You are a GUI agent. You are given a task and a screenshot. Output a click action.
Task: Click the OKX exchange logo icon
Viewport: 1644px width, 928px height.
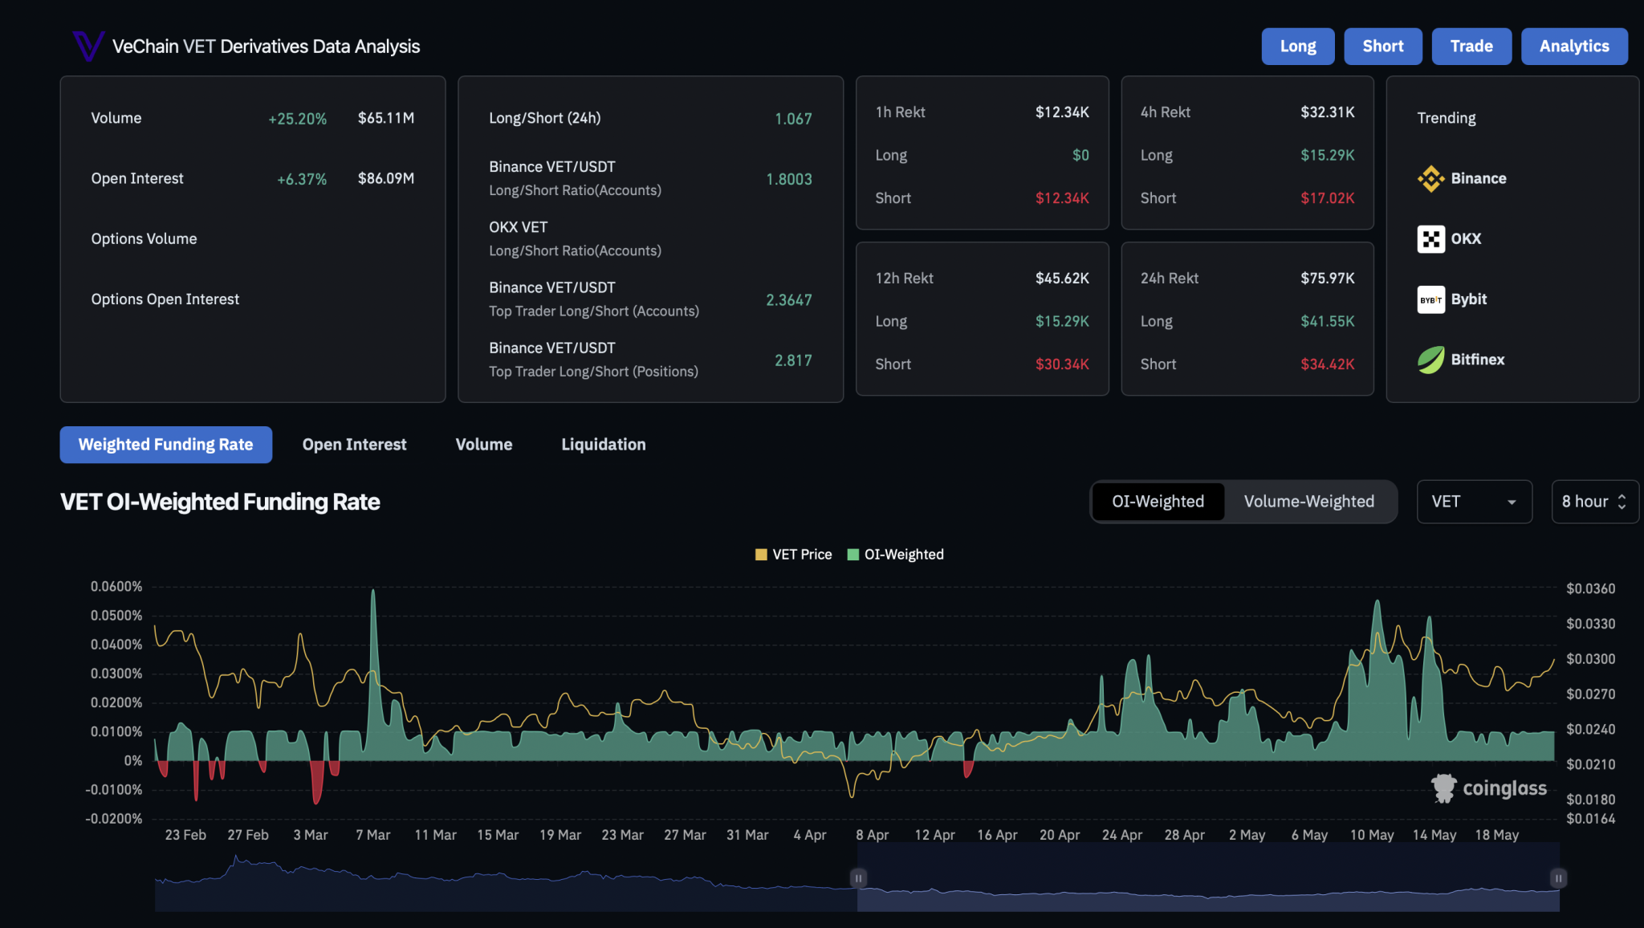[x=1430, y=239]
